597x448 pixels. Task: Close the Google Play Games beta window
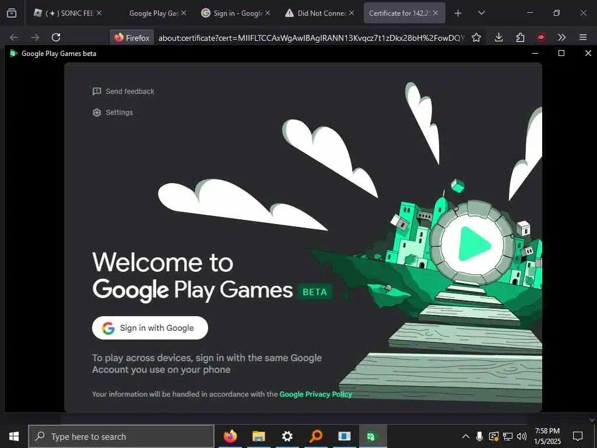[588, 53]
